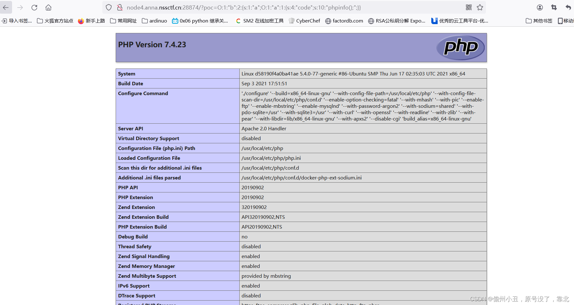Select the Configure Command label

click(143, 93)
